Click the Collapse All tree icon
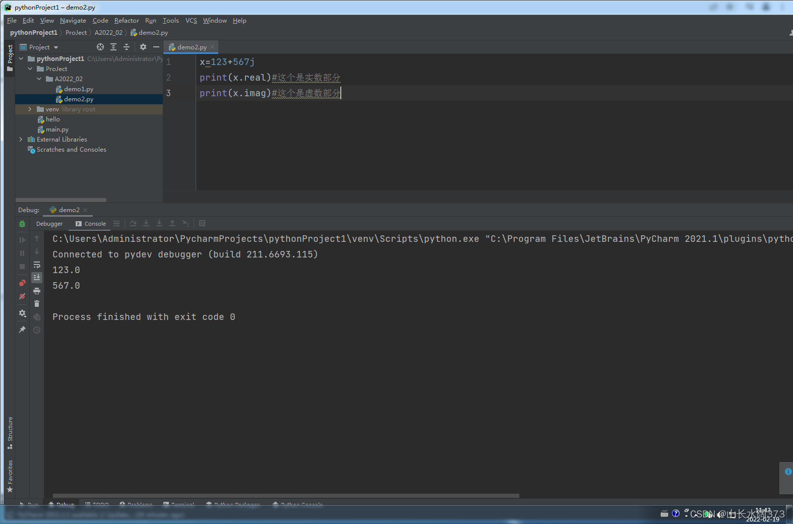Screen dimensions: 793x524 [127, 47]
